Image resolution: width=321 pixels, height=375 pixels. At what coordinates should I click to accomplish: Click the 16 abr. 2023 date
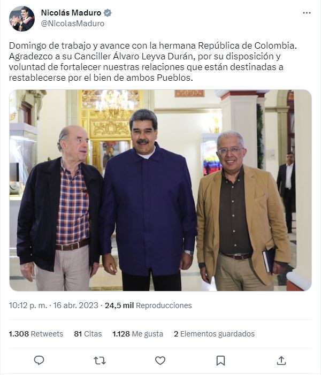click(75, 305)
